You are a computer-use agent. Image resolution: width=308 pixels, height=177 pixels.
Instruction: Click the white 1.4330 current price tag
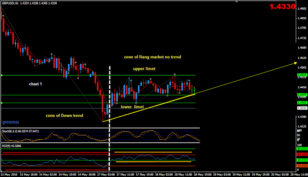[x=302, y=108]
